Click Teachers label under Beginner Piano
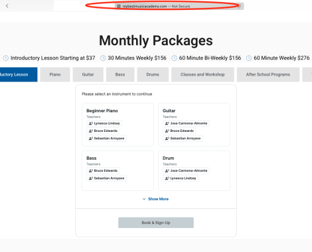The height and width of the screenshot is (252, 312). [x=94, y=117]
